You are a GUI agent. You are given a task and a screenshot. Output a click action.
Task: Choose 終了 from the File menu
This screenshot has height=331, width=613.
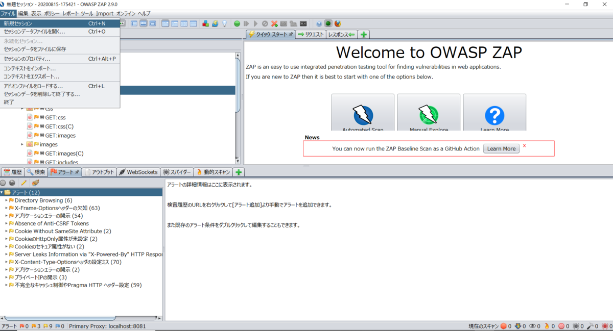pos(60,102)
